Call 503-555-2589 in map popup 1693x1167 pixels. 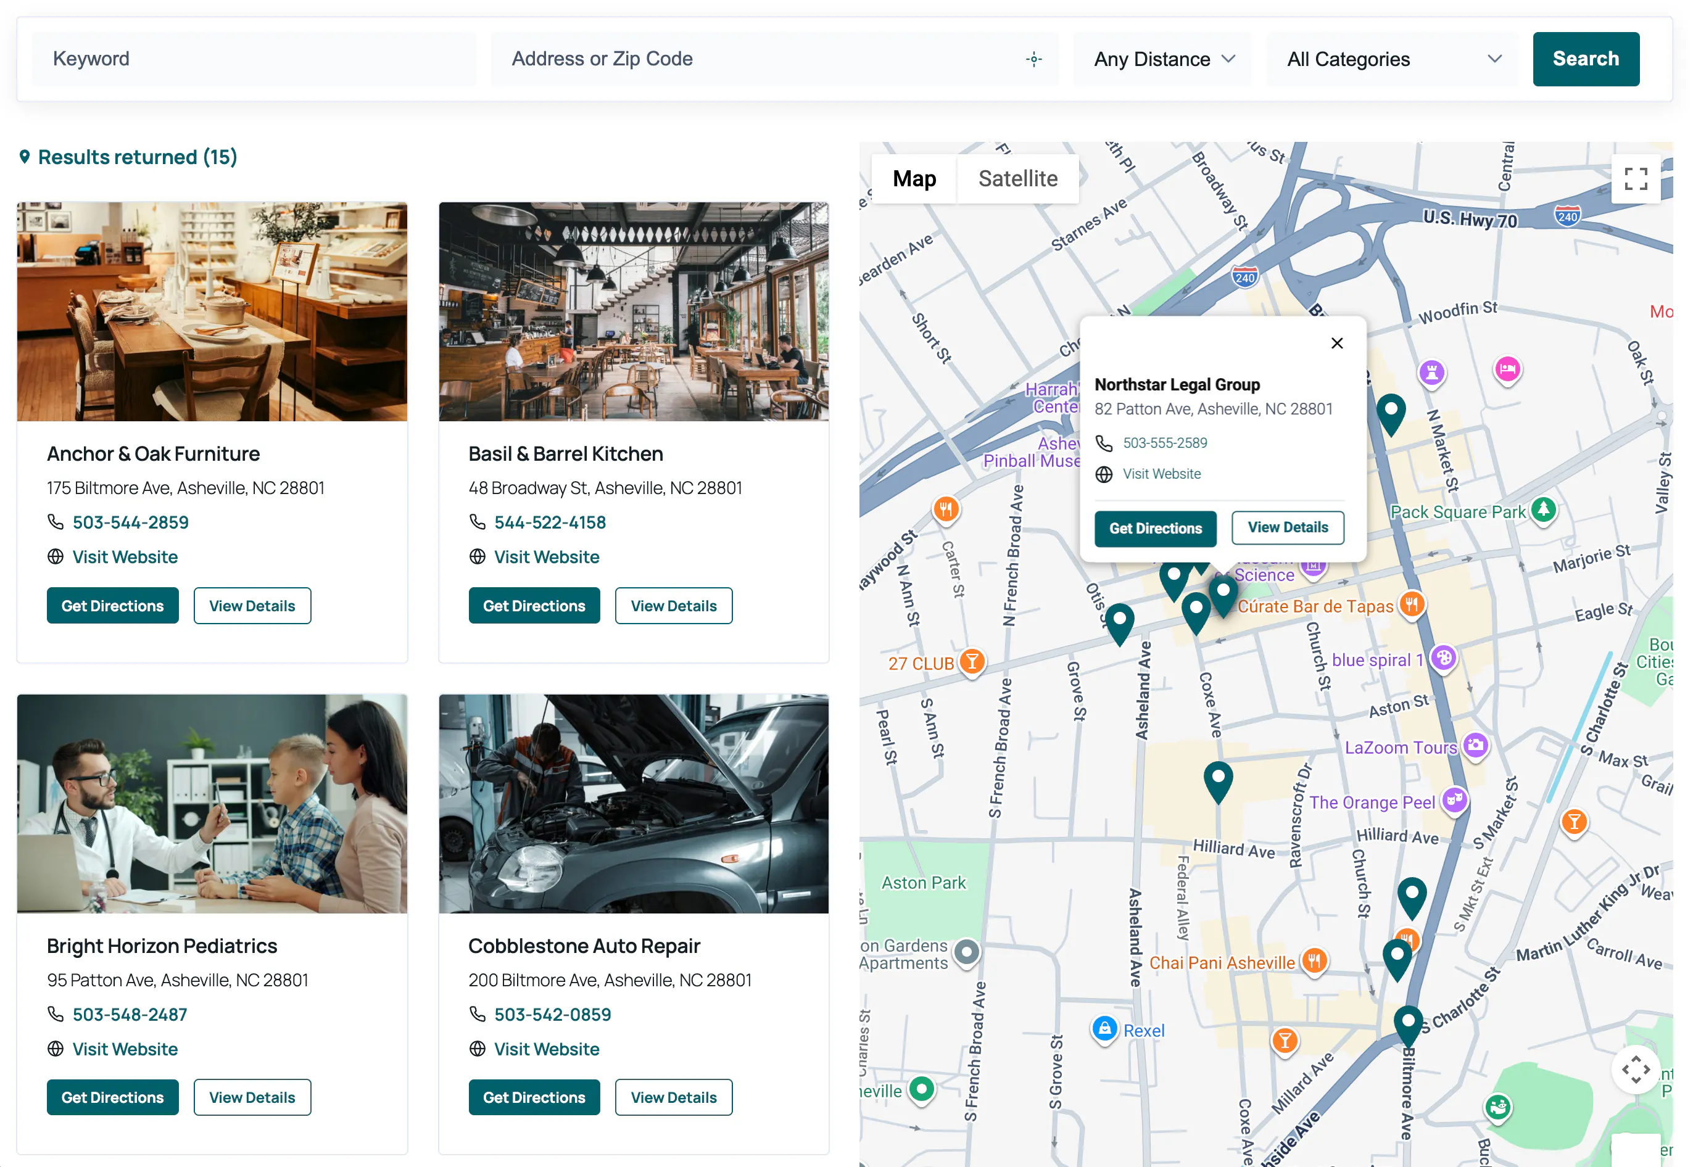(x=1165, y=443)
